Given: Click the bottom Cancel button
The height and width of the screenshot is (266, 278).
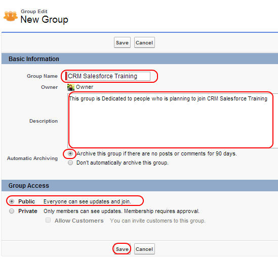Looking at the screenshot, I should tap(144, 249).
